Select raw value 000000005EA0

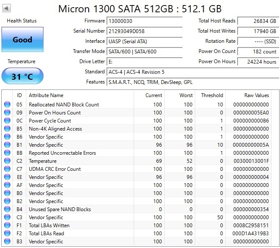pos(251,113)
